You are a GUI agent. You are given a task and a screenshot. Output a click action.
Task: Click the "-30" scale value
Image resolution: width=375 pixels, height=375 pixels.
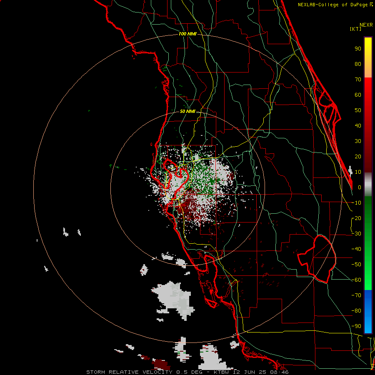point(356,234)
